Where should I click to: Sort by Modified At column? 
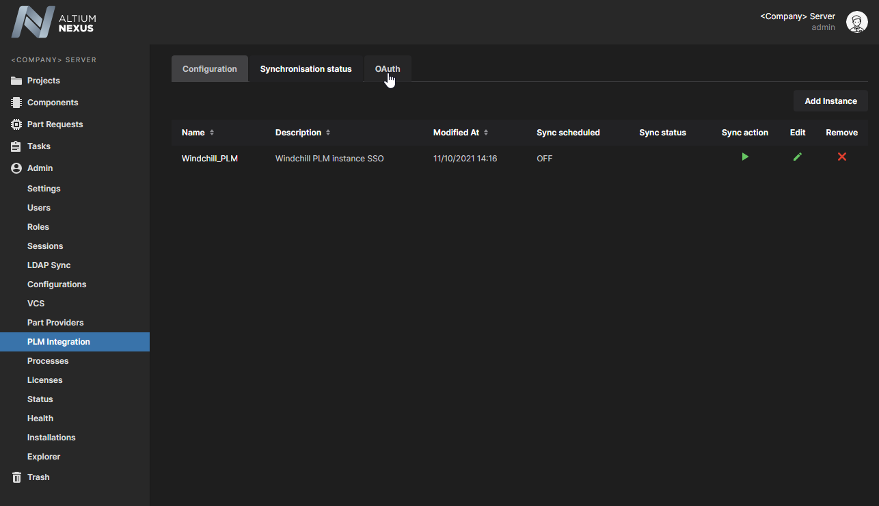tap(486, 133)
